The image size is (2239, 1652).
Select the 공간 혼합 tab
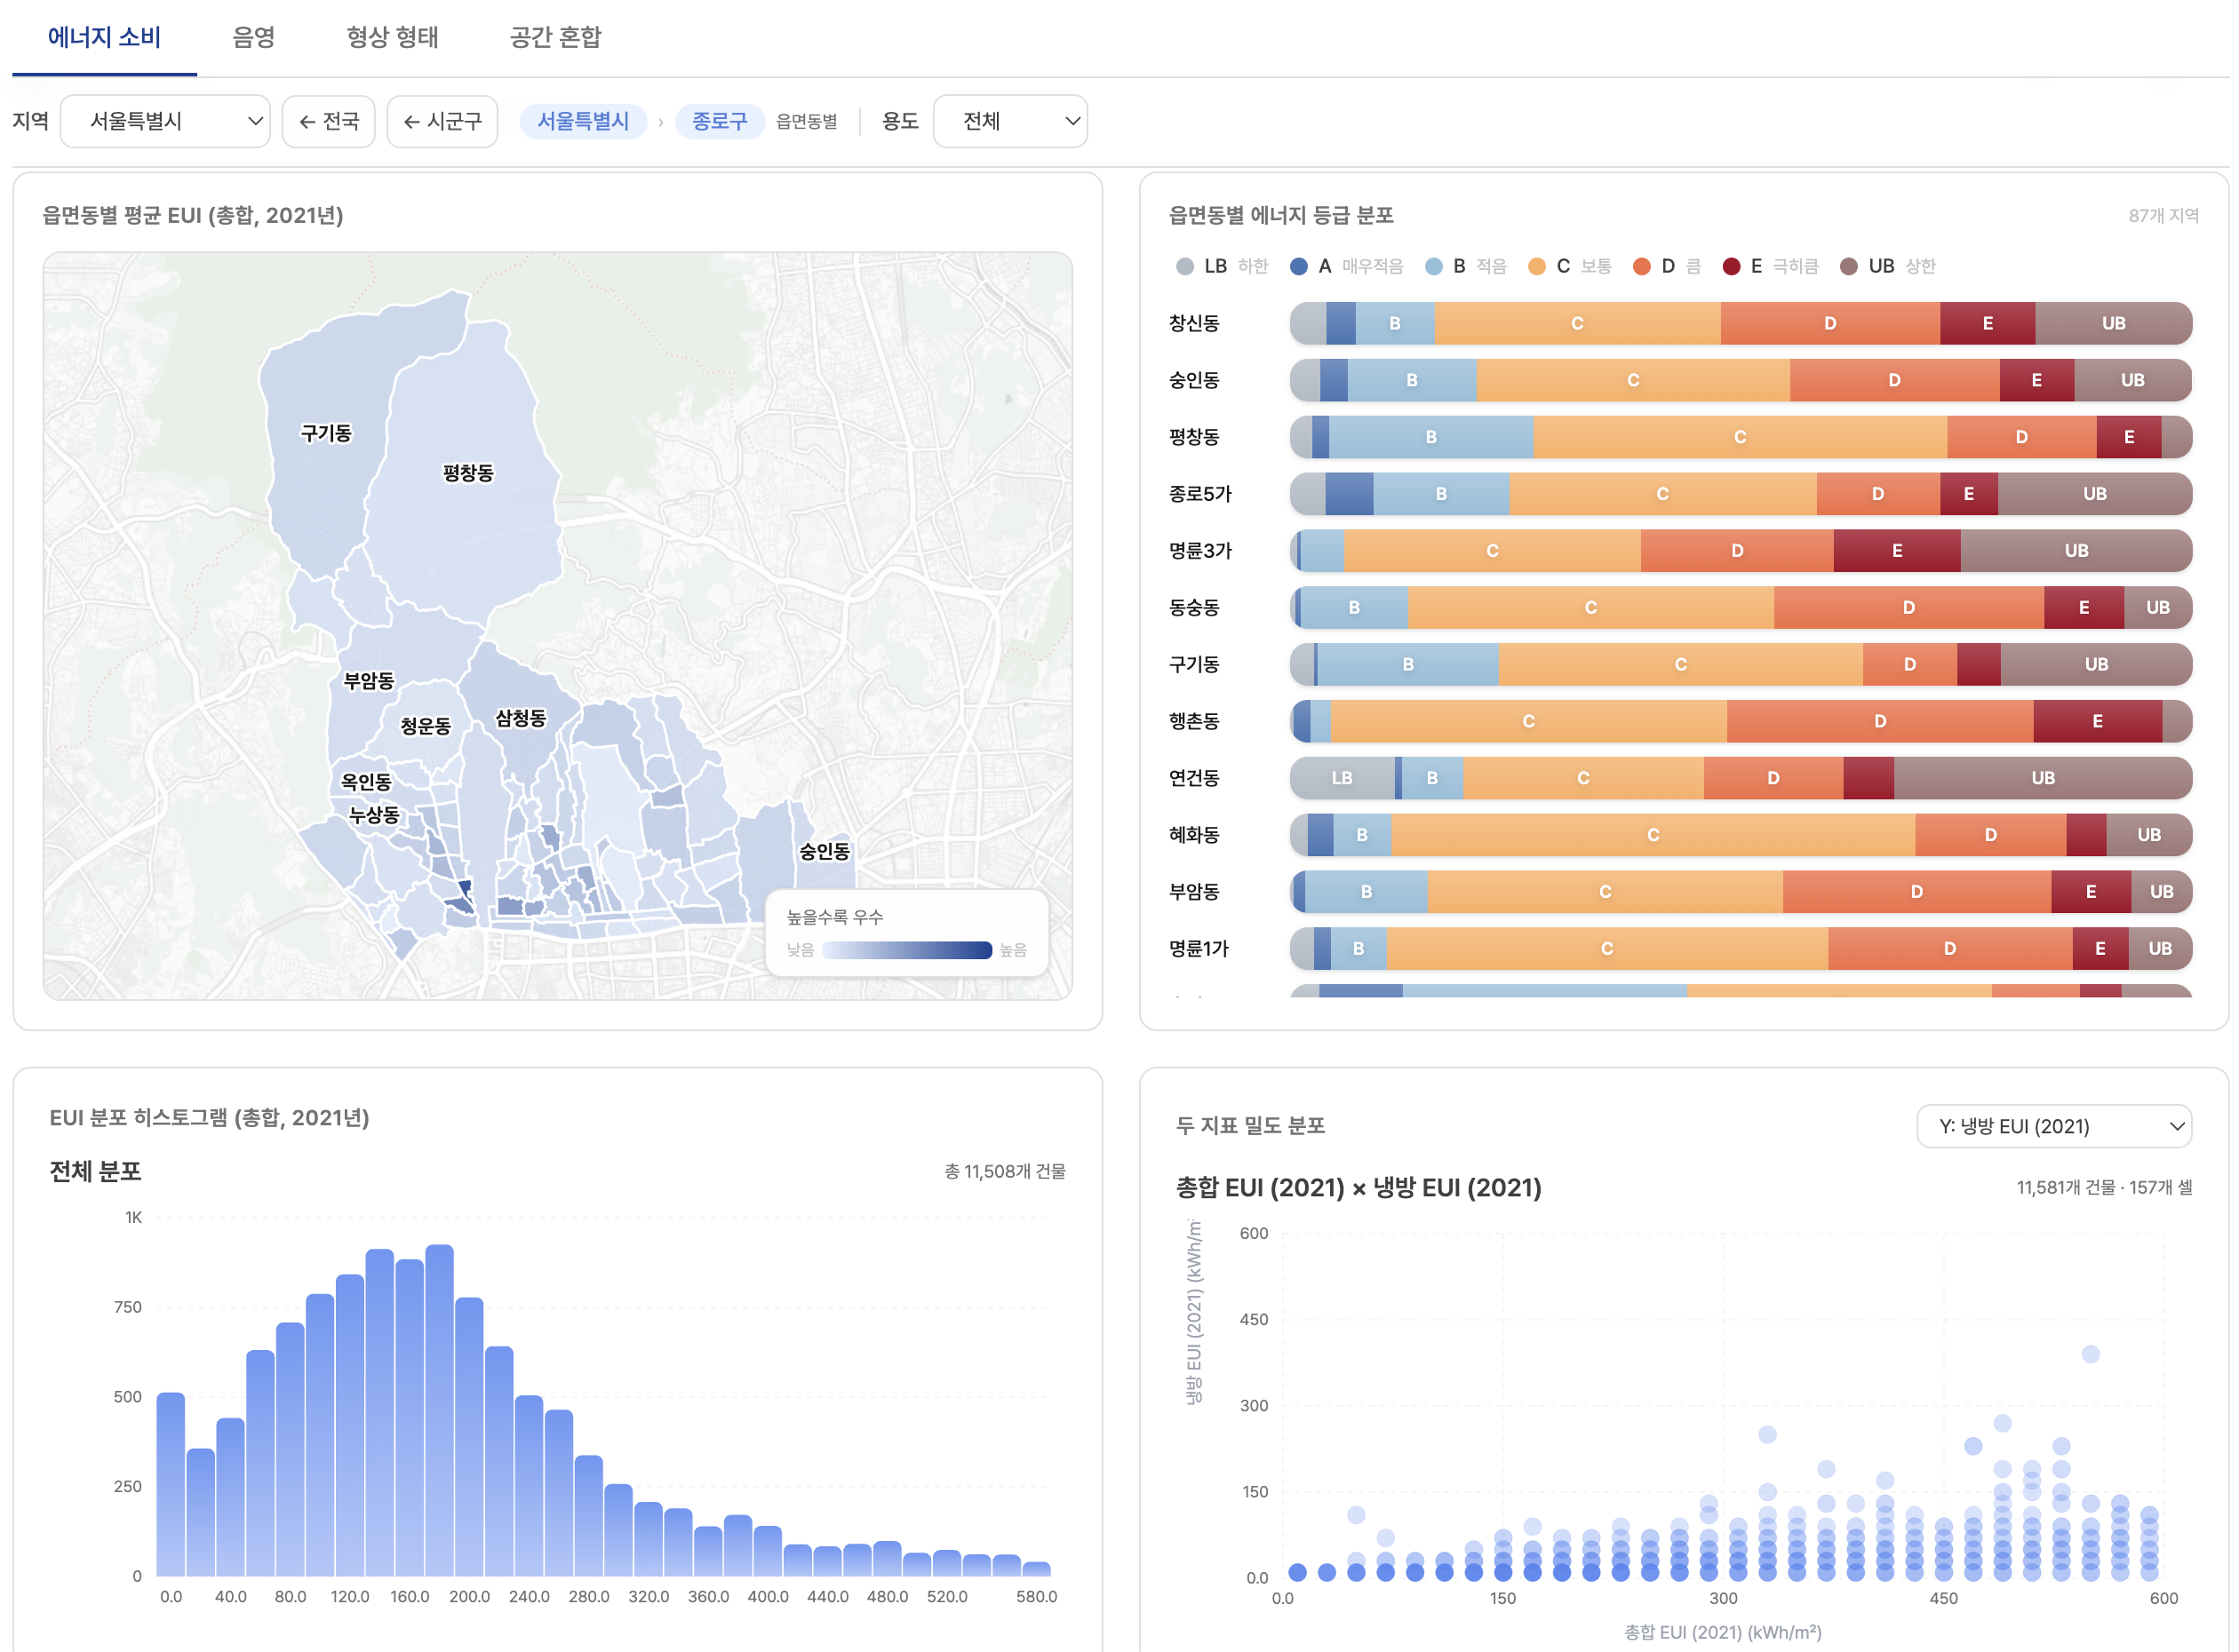pyautogui.click(x=555, y=37)
